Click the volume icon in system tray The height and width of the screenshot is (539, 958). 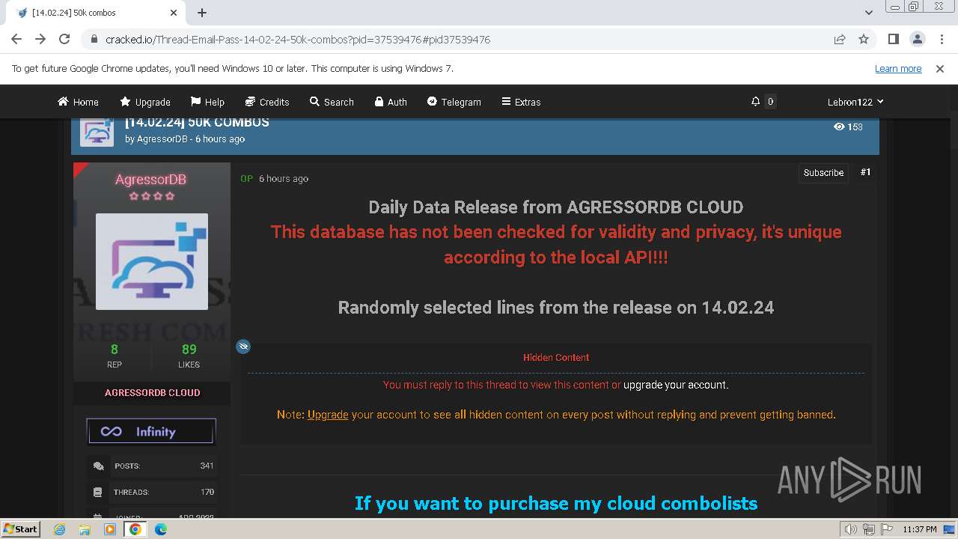[x=850, y=529]
